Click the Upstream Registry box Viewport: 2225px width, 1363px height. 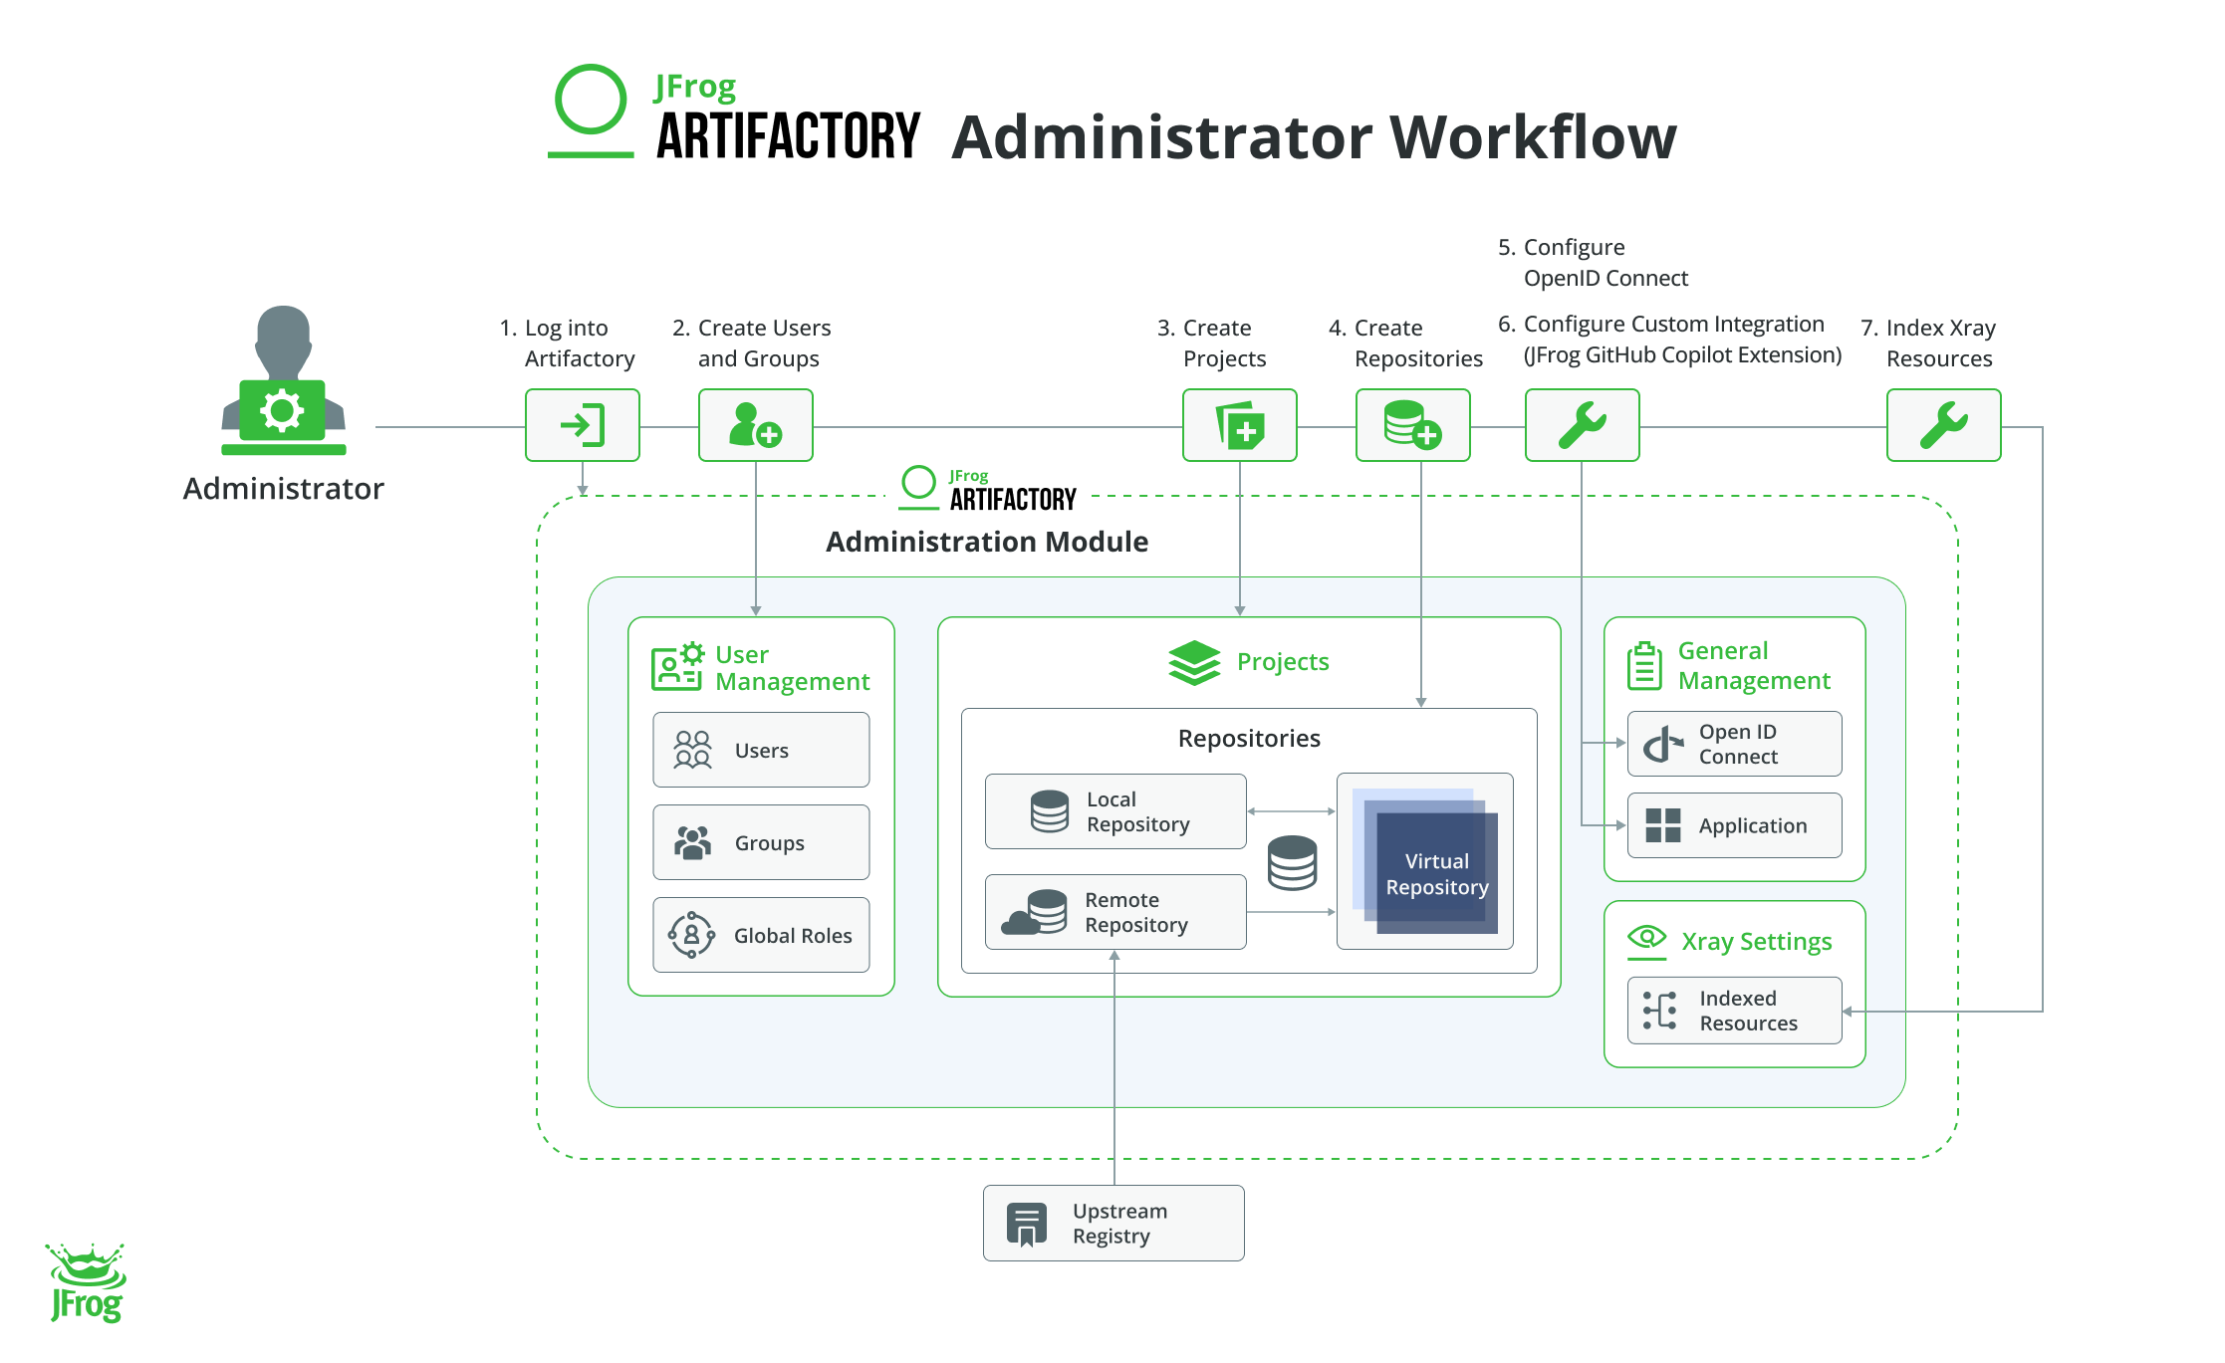coord(1113,1224)
